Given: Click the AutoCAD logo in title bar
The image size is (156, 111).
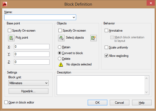Looking at the screenshot, I should click(x=5, y=4).
